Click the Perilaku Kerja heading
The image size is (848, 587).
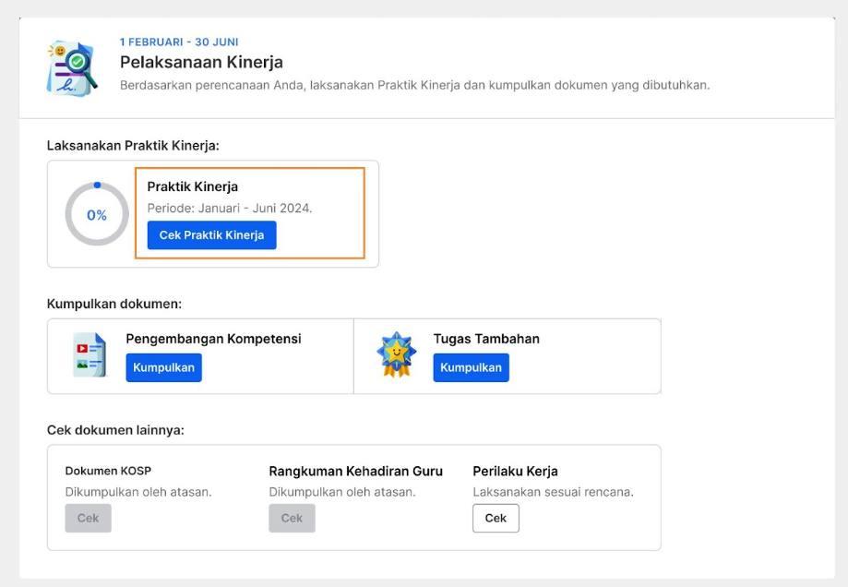click(x=516, y=472)
